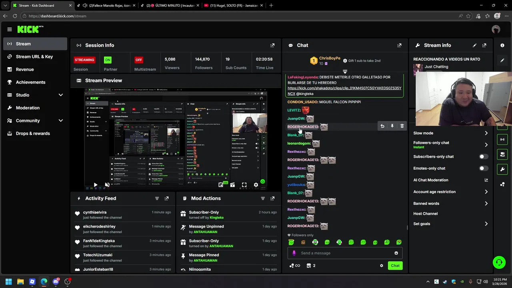The image size is (512, 288).
Task: Filter the Activity Feed
Action: [157, 198]
